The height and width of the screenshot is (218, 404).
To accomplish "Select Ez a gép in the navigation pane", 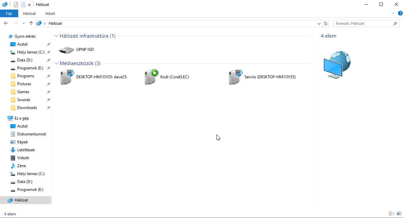I will 22,118.
